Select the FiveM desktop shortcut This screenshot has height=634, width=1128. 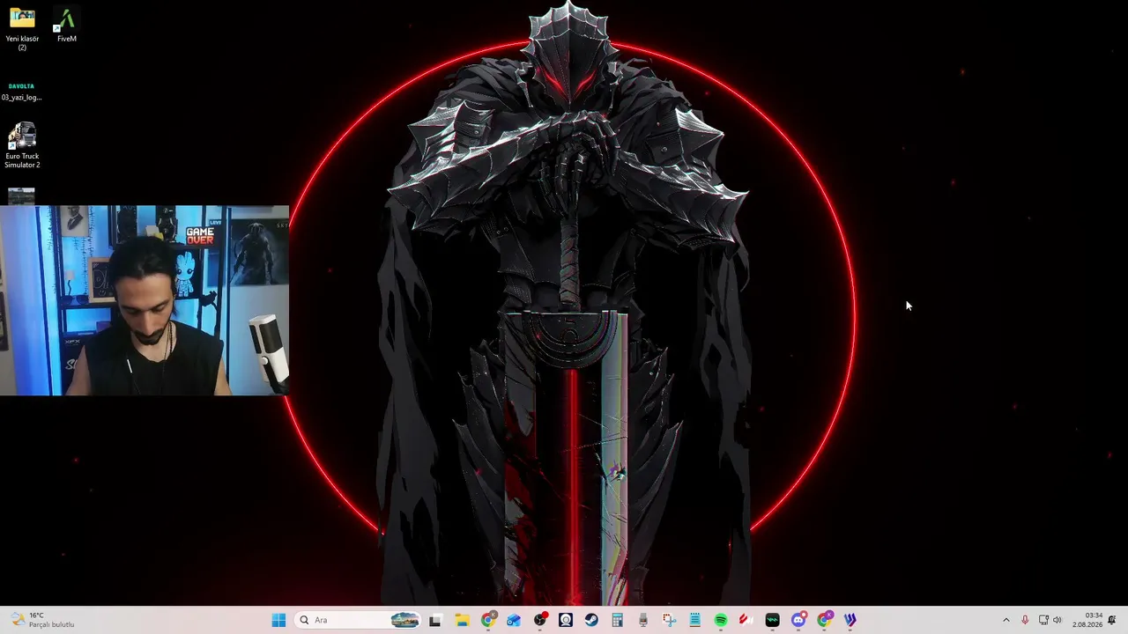(66, 25)
